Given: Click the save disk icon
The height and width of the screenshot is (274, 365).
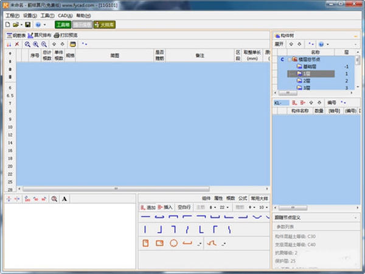Looking at the screenshot, I should pos(28,25).
